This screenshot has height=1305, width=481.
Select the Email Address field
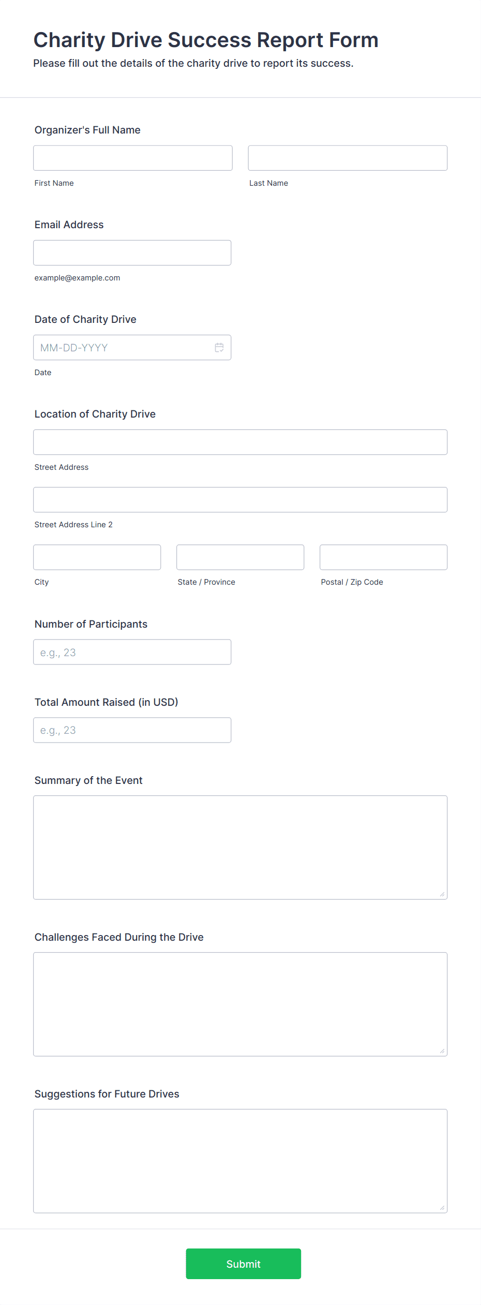[x=132, y=253]
